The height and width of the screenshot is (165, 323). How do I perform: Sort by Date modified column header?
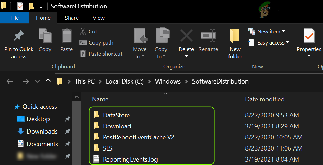pyautogui.click(x=265, y=99)
